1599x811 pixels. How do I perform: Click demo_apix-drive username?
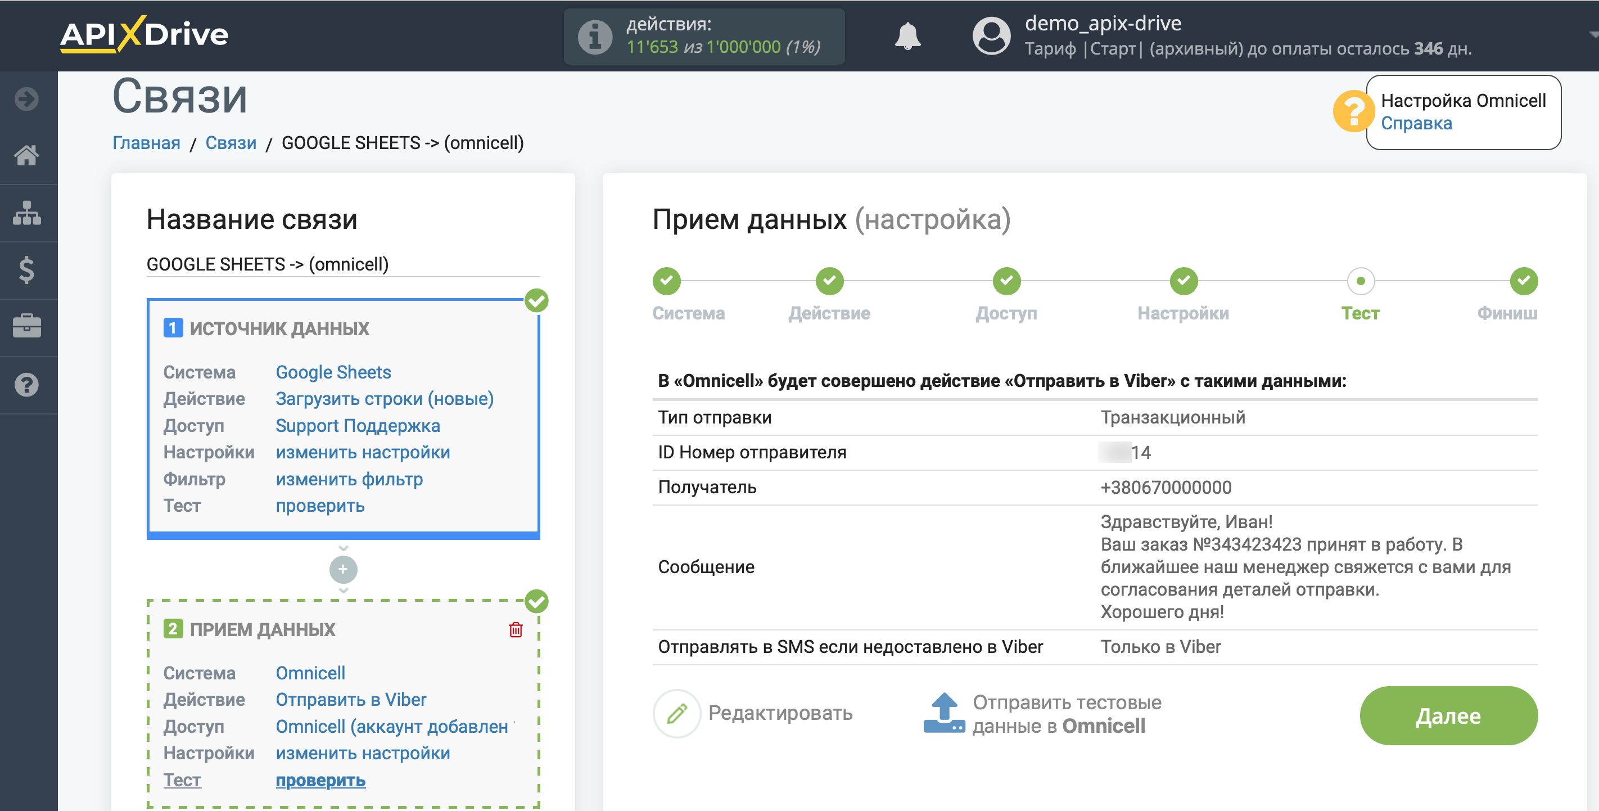coord(1103,23)
